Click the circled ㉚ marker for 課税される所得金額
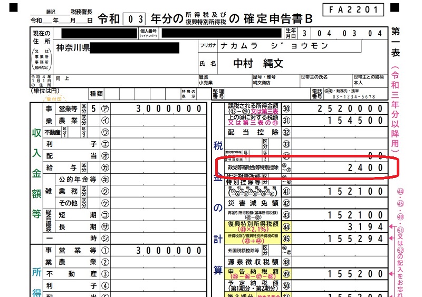 coord(287,108)
